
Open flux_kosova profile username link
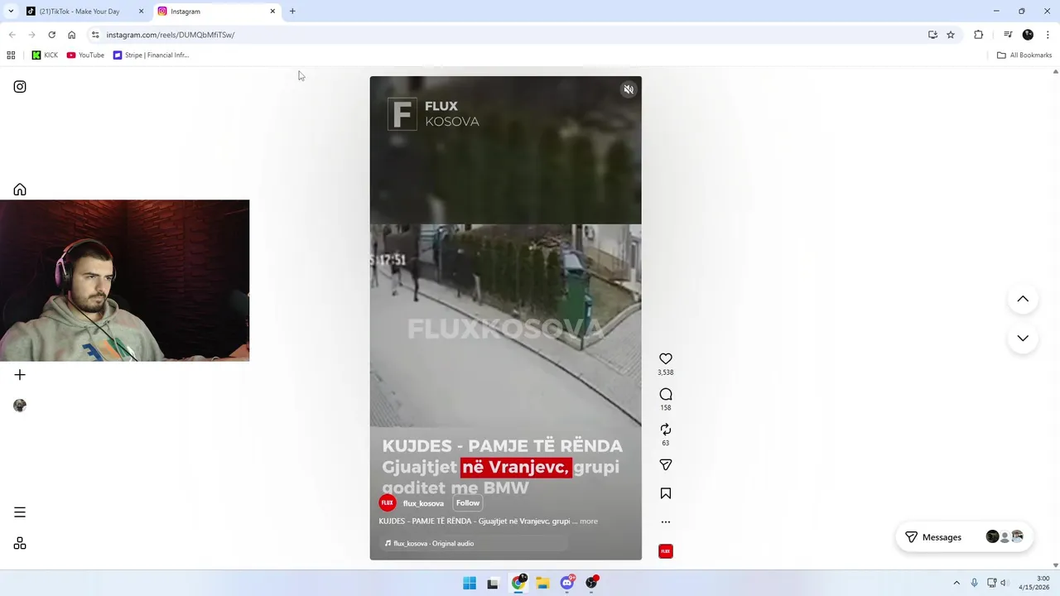(x=423, y=503)
